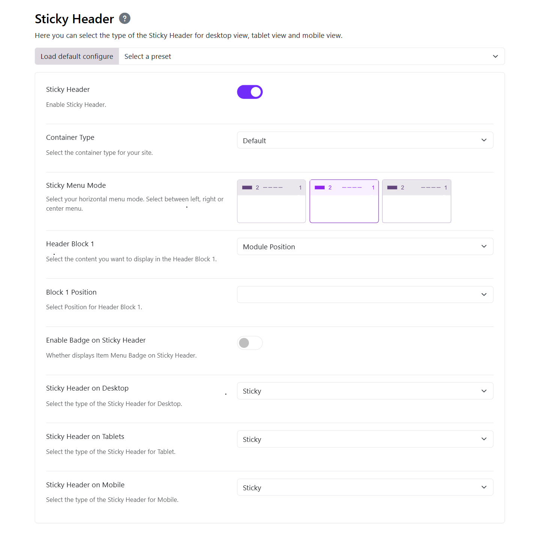Open the Sticky Header help question mark icon
The height and width of the screenshot is (533, 539).
pos(125,18)
